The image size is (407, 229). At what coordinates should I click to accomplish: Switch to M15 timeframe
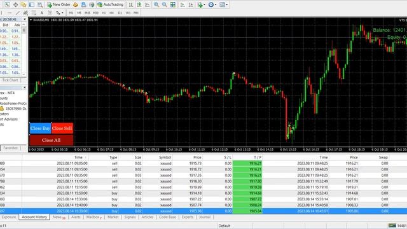point(87,13)
